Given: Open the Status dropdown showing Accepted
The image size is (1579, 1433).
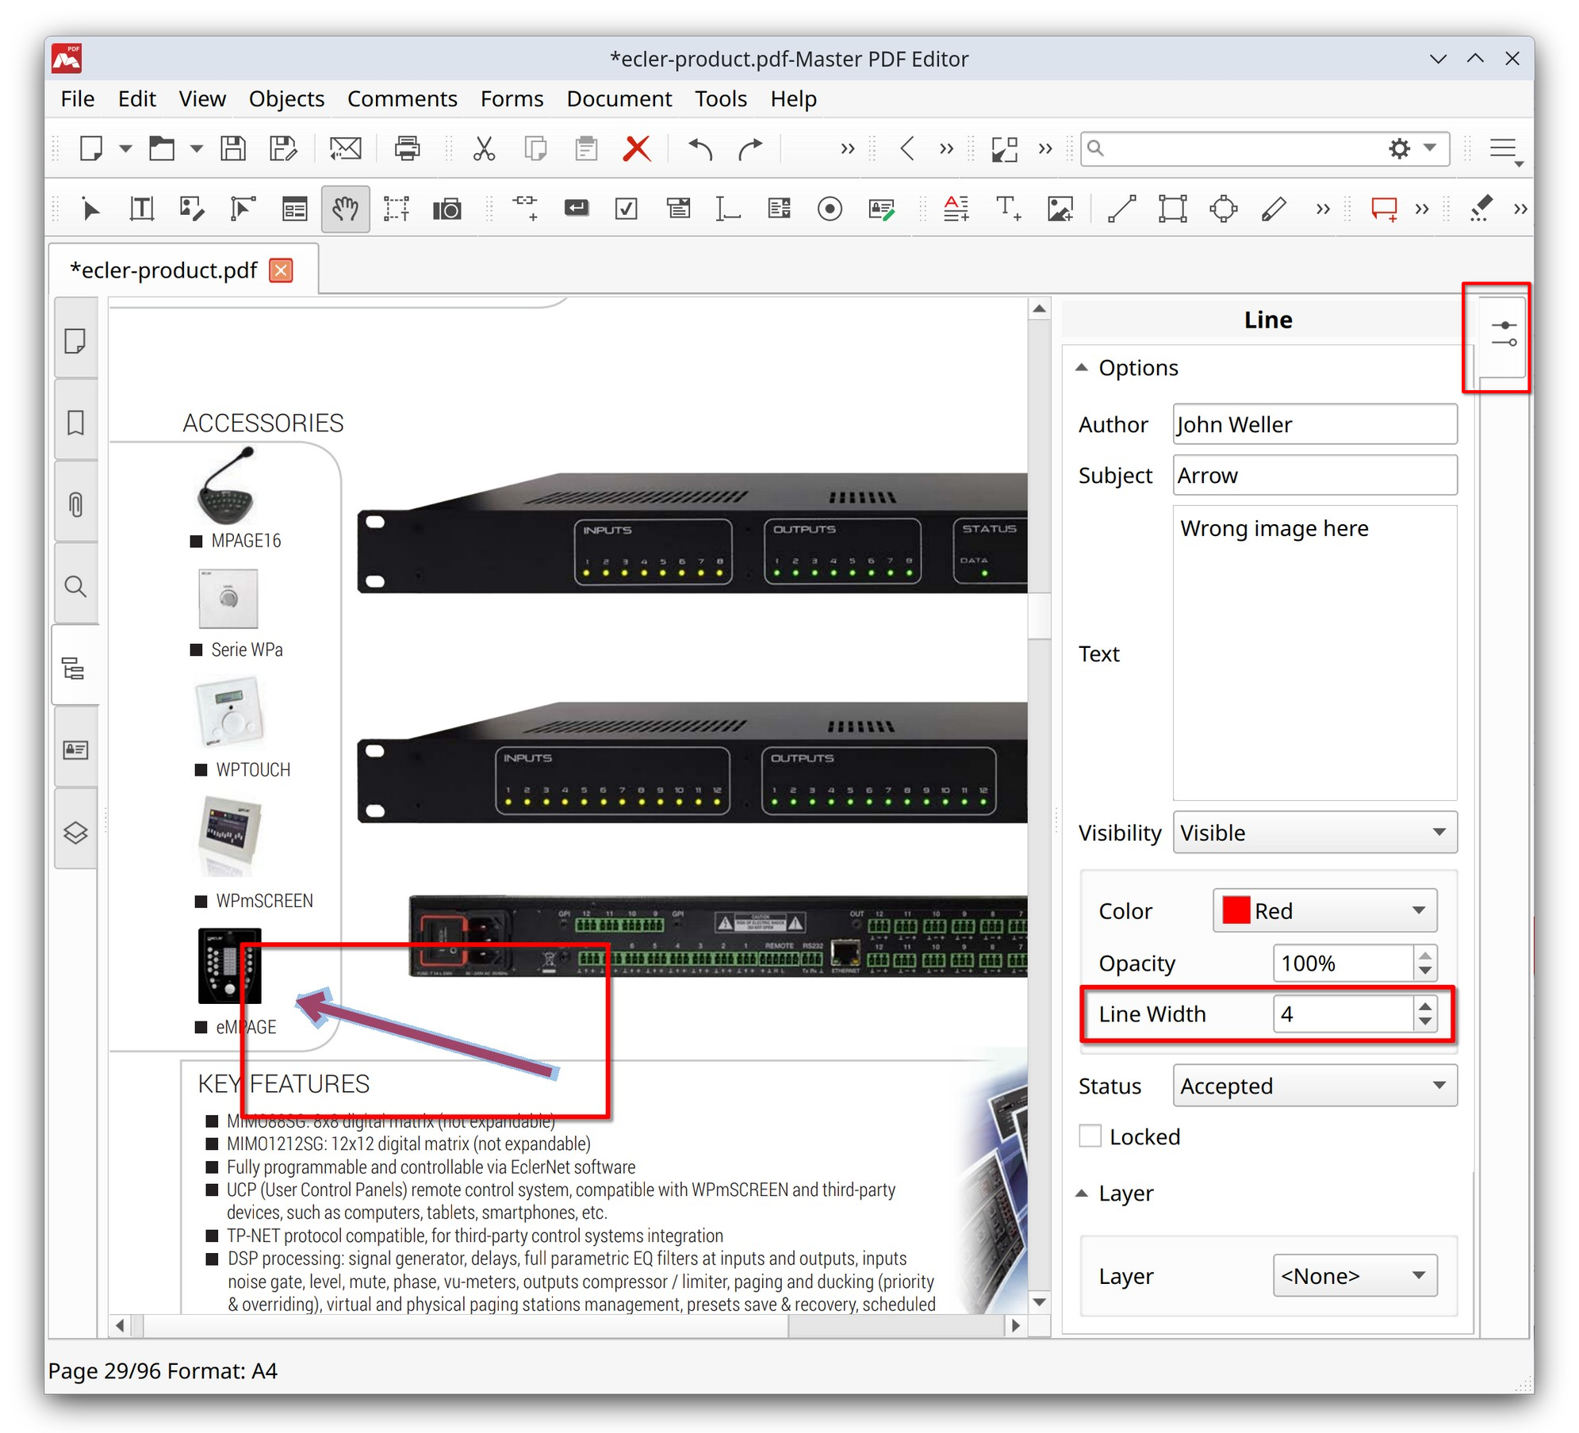Looking at the screenshot, I should (x=1314, y=1085).
